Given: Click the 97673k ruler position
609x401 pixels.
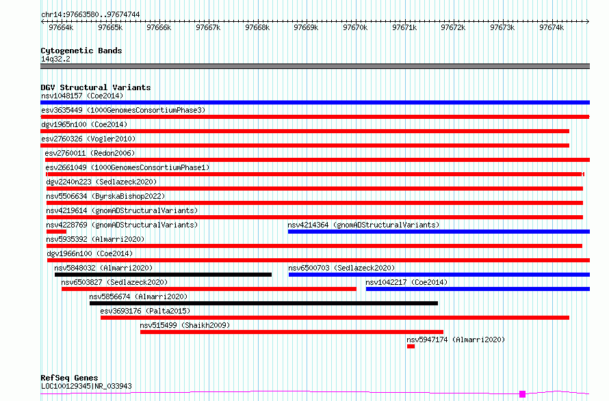Looking at the screenshot, I should coord(502,27).
